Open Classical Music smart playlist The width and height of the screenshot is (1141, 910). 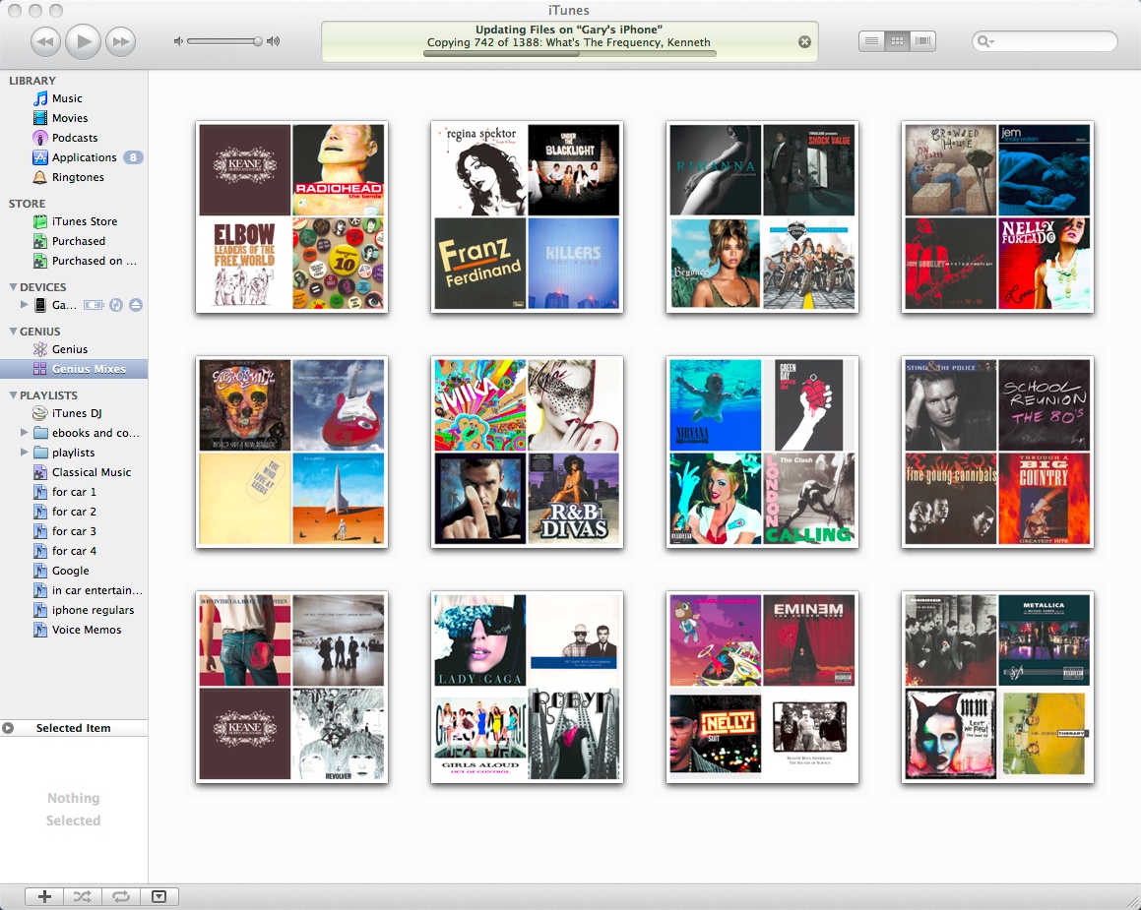tap(91, 472)
